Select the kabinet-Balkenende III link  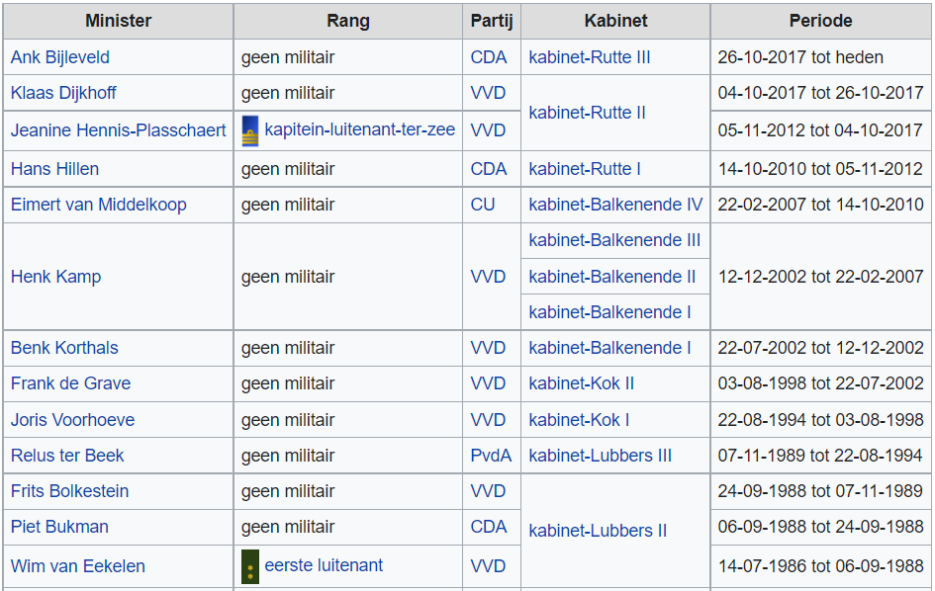(614, 240)
